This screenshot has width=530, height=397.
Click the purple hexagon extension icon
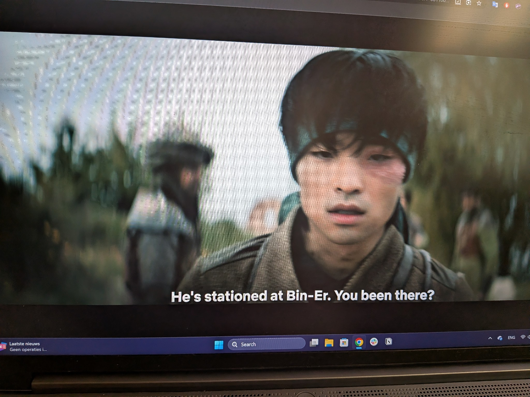518,6
